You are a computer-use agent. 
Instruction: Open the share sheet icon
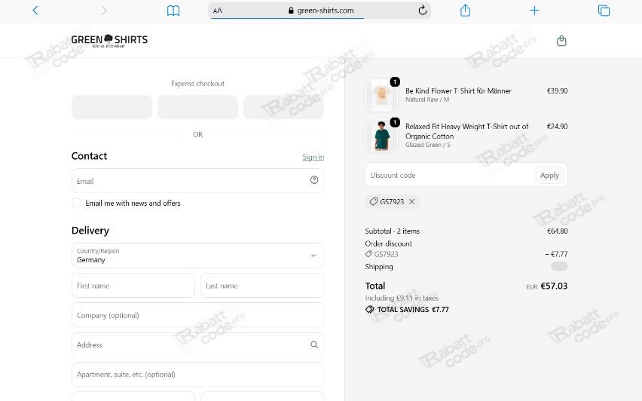point(465,11)
